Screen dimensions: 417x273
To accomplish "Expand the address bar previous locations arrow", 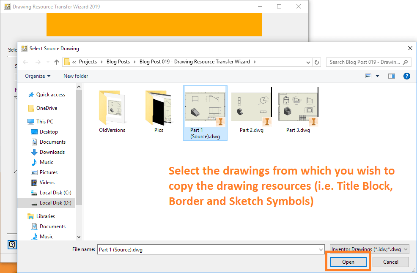I will (x=308, y=62).
